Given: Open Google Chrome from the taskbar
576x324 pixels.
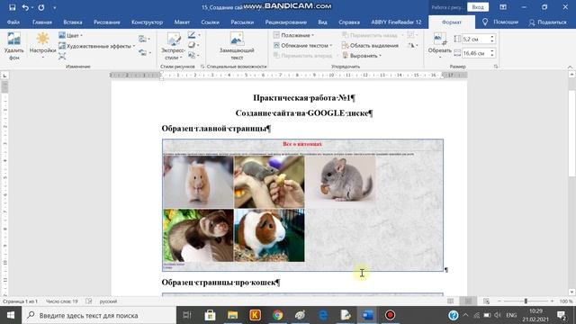Looking at the screenshot, I should tap(278, 315).
